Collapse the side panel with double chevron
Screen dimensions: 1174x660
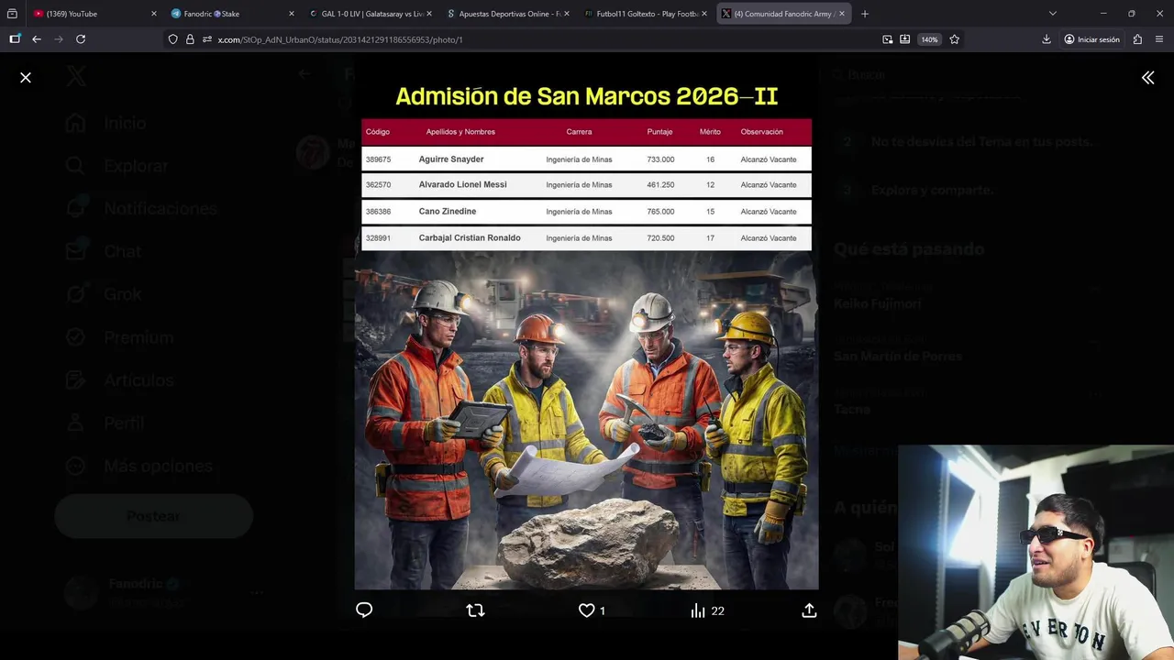click(1147, 78)
